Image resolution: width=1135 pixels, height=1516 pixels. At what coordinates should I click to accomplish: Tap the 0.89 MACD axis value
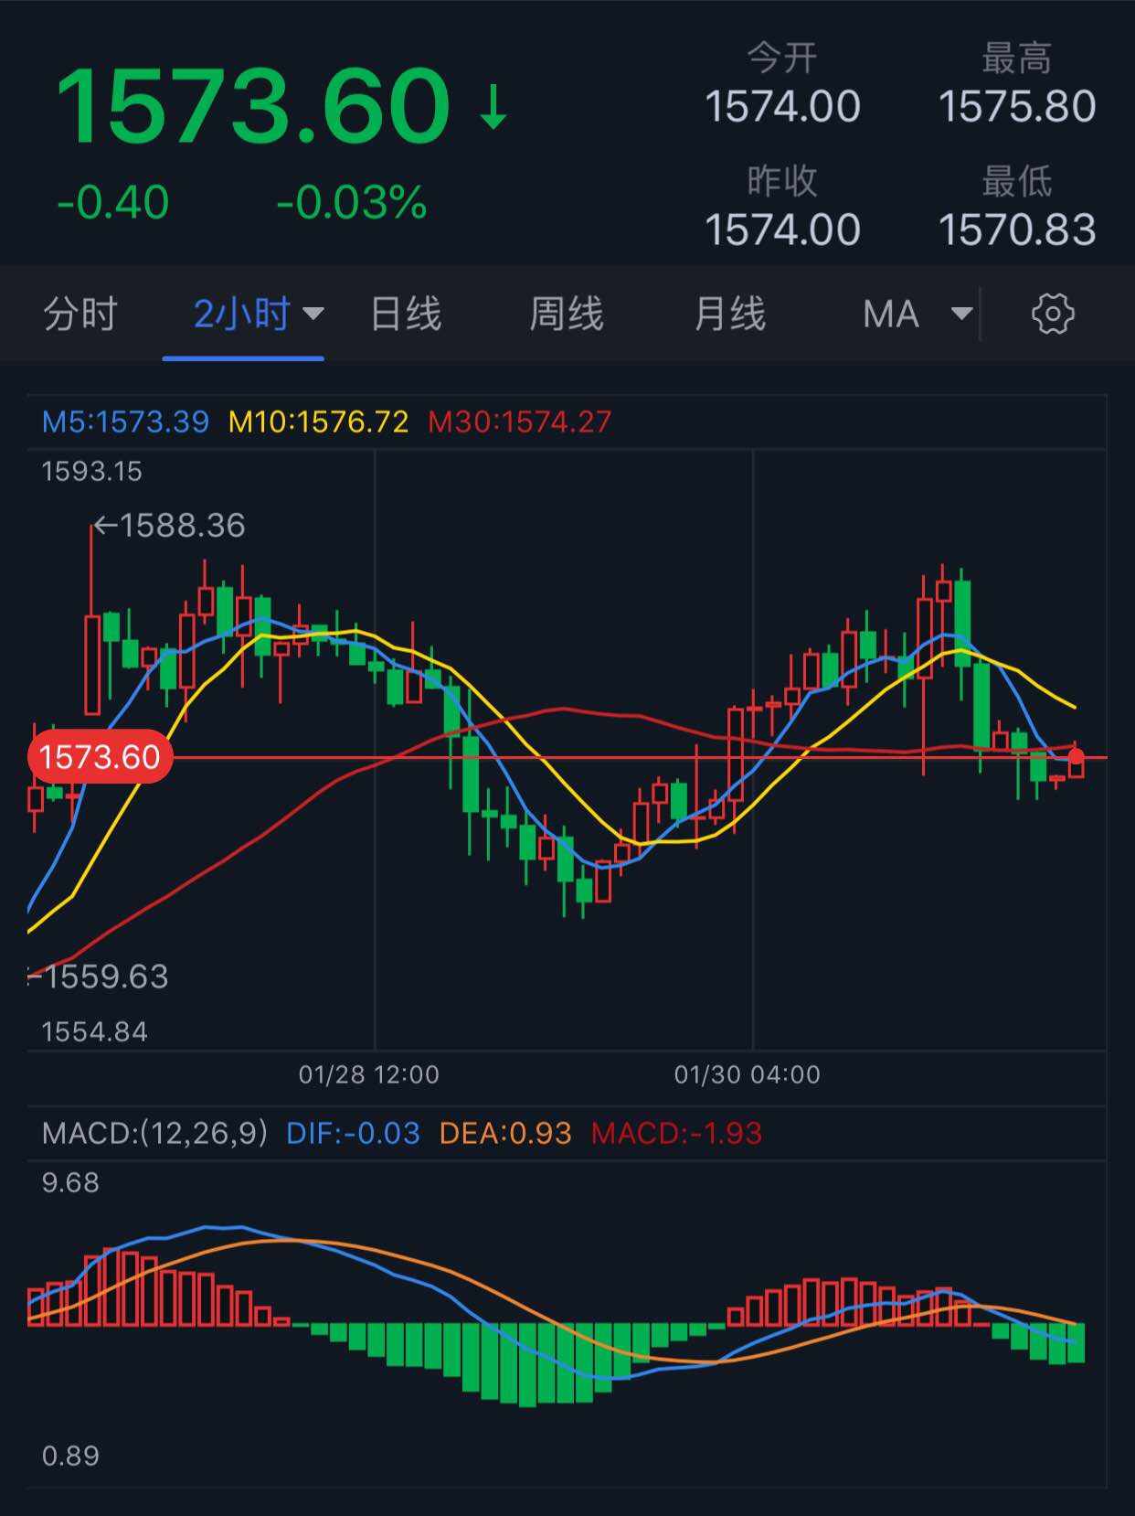click(x=70, y=1456)
